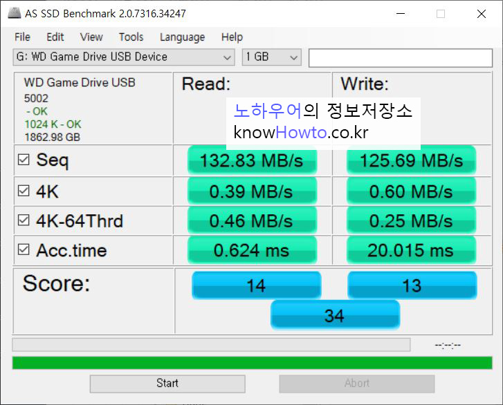Click the firmware version 5002 text
This screenshot has width=503, height=405.
coord(36,98)
